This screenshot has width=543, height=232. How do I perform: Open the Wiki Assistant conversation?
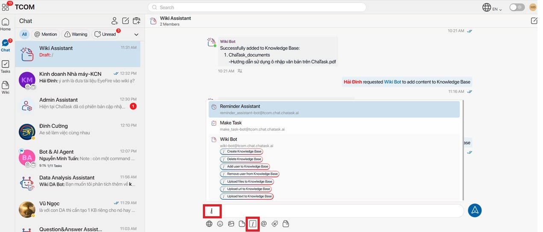tap(78, 54)
